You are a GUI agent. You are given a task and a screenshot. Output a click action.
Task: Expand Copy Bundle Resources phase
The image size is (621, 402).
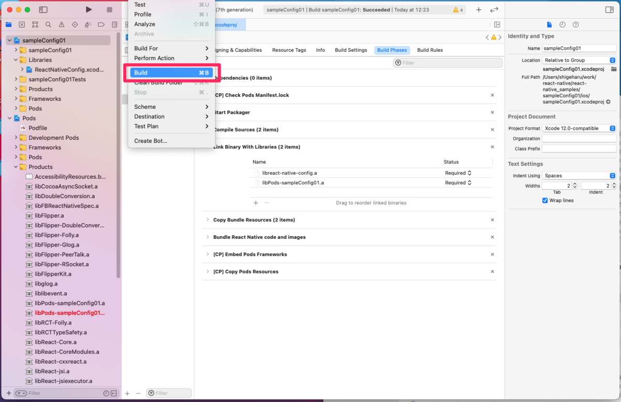pyautogui.click(x=208, y=220)
